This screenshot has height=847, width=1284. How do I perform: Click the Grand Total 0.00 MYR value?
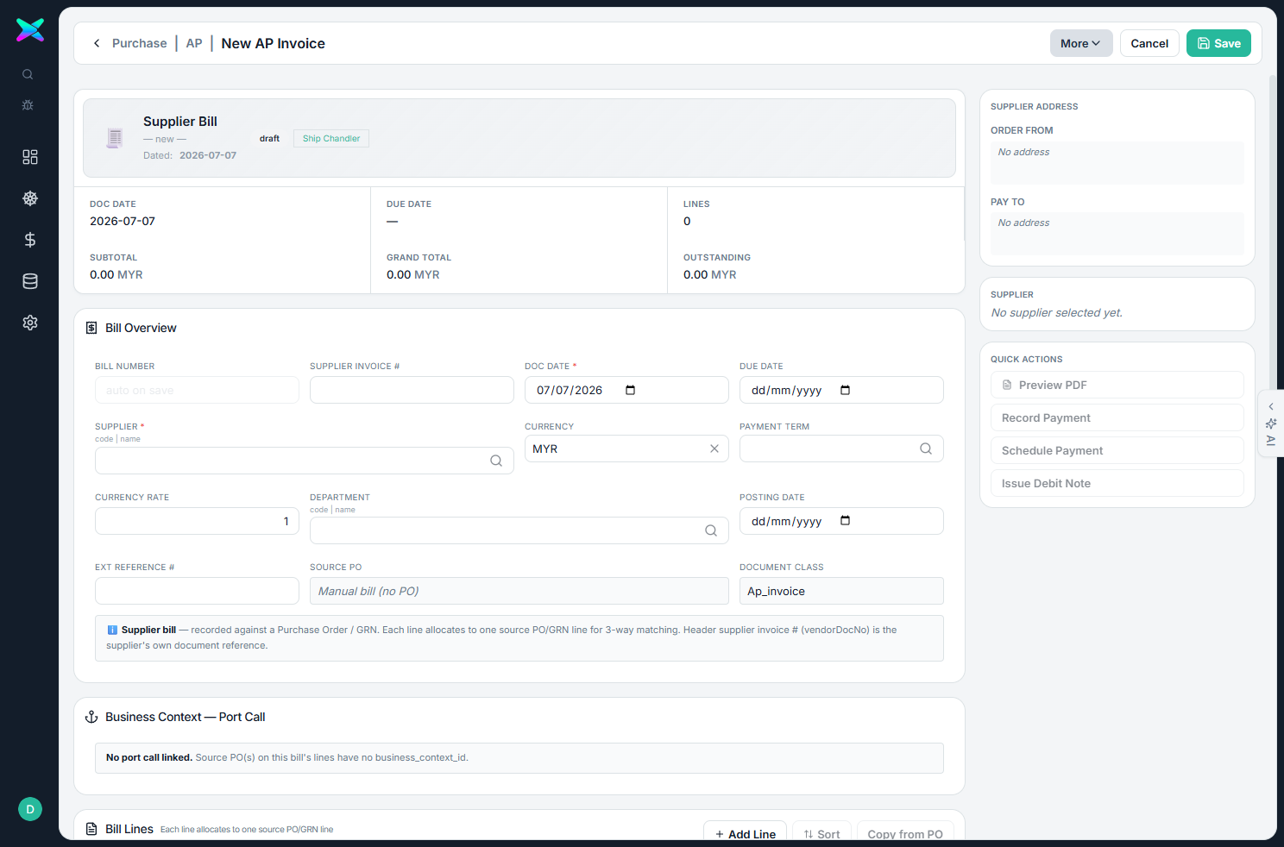click(x=413, y=274)
